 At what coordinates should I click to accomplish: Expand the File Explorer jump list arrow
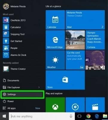(39, 87)
